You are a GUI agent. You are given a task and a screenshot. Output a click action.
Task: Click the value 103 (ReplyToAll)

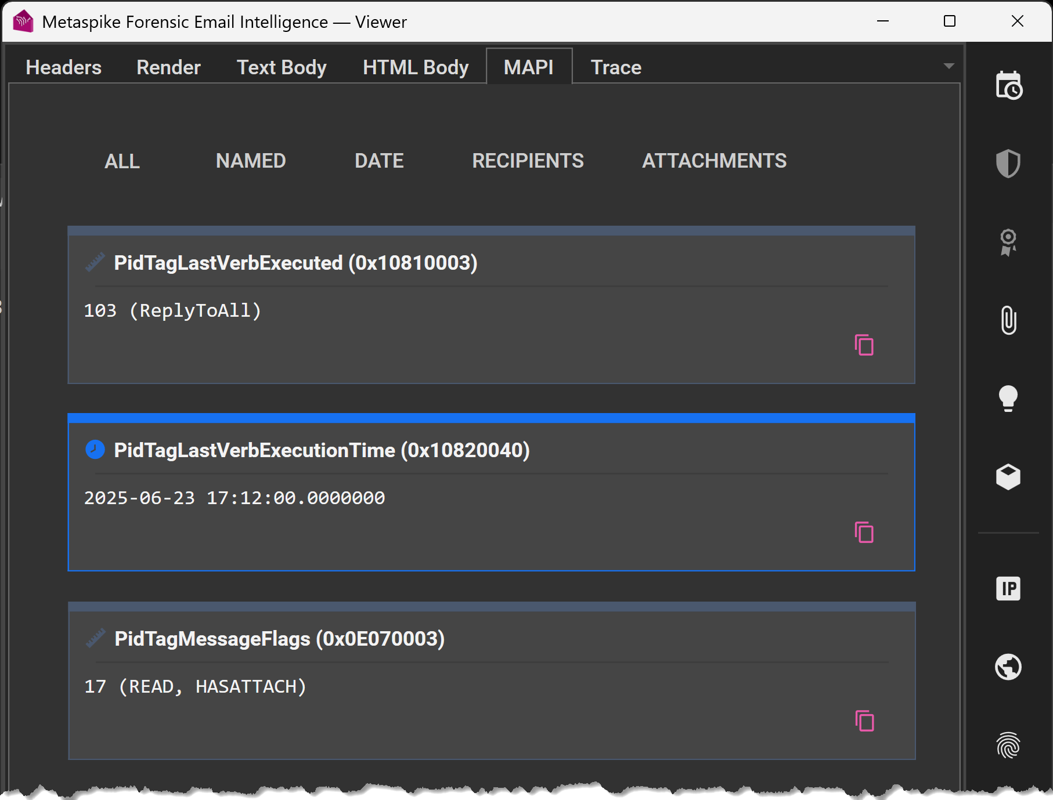click(x=172, y=310)
